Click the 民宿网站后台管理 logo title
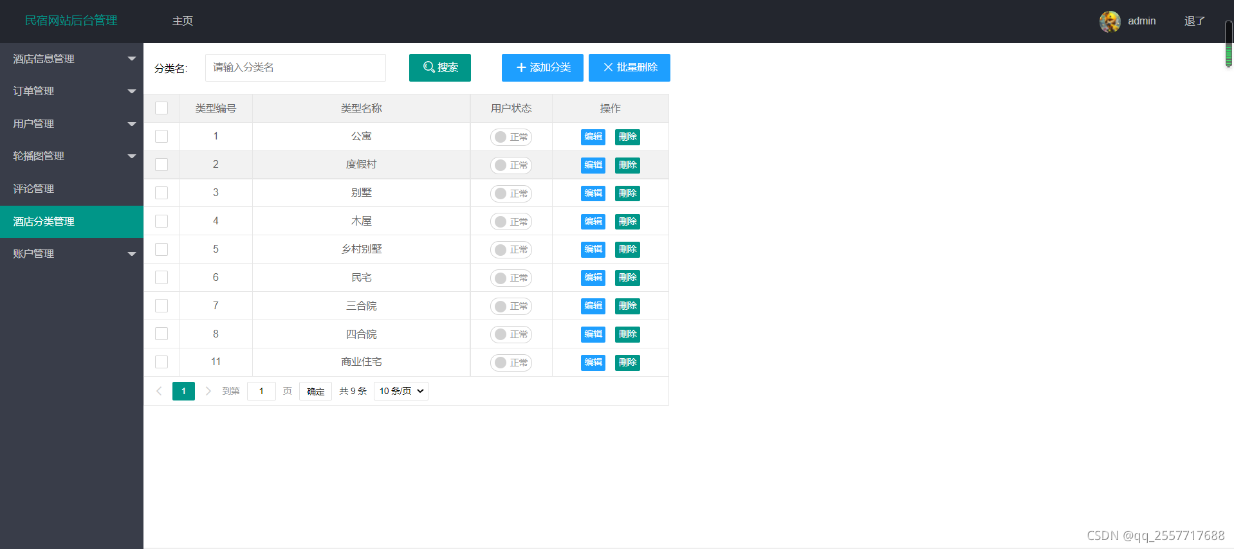1234x549 pixels. click(x=71, y=21)
